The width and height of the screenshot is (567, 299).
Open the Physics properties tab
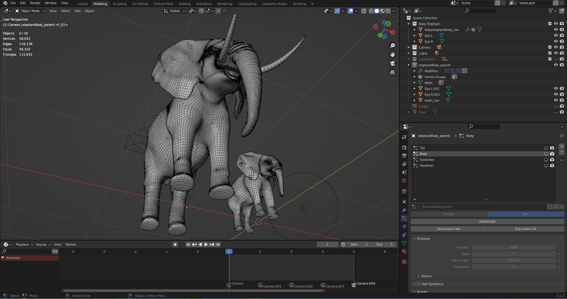(x=404, y=227)
